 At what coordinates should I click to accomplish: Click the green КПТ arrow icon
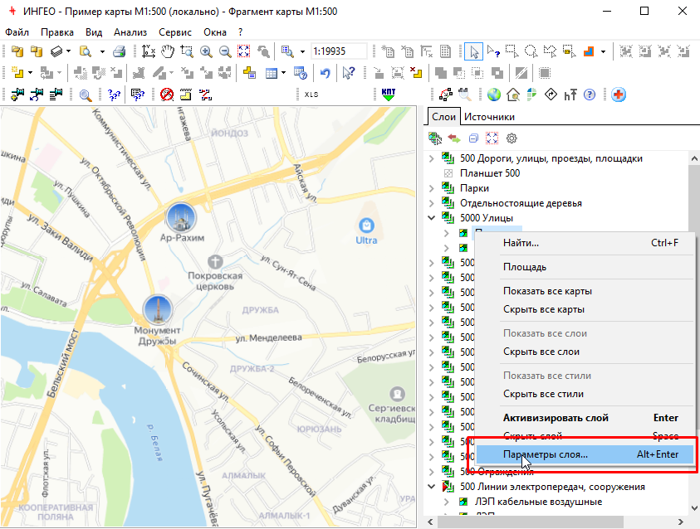[389, 95]
